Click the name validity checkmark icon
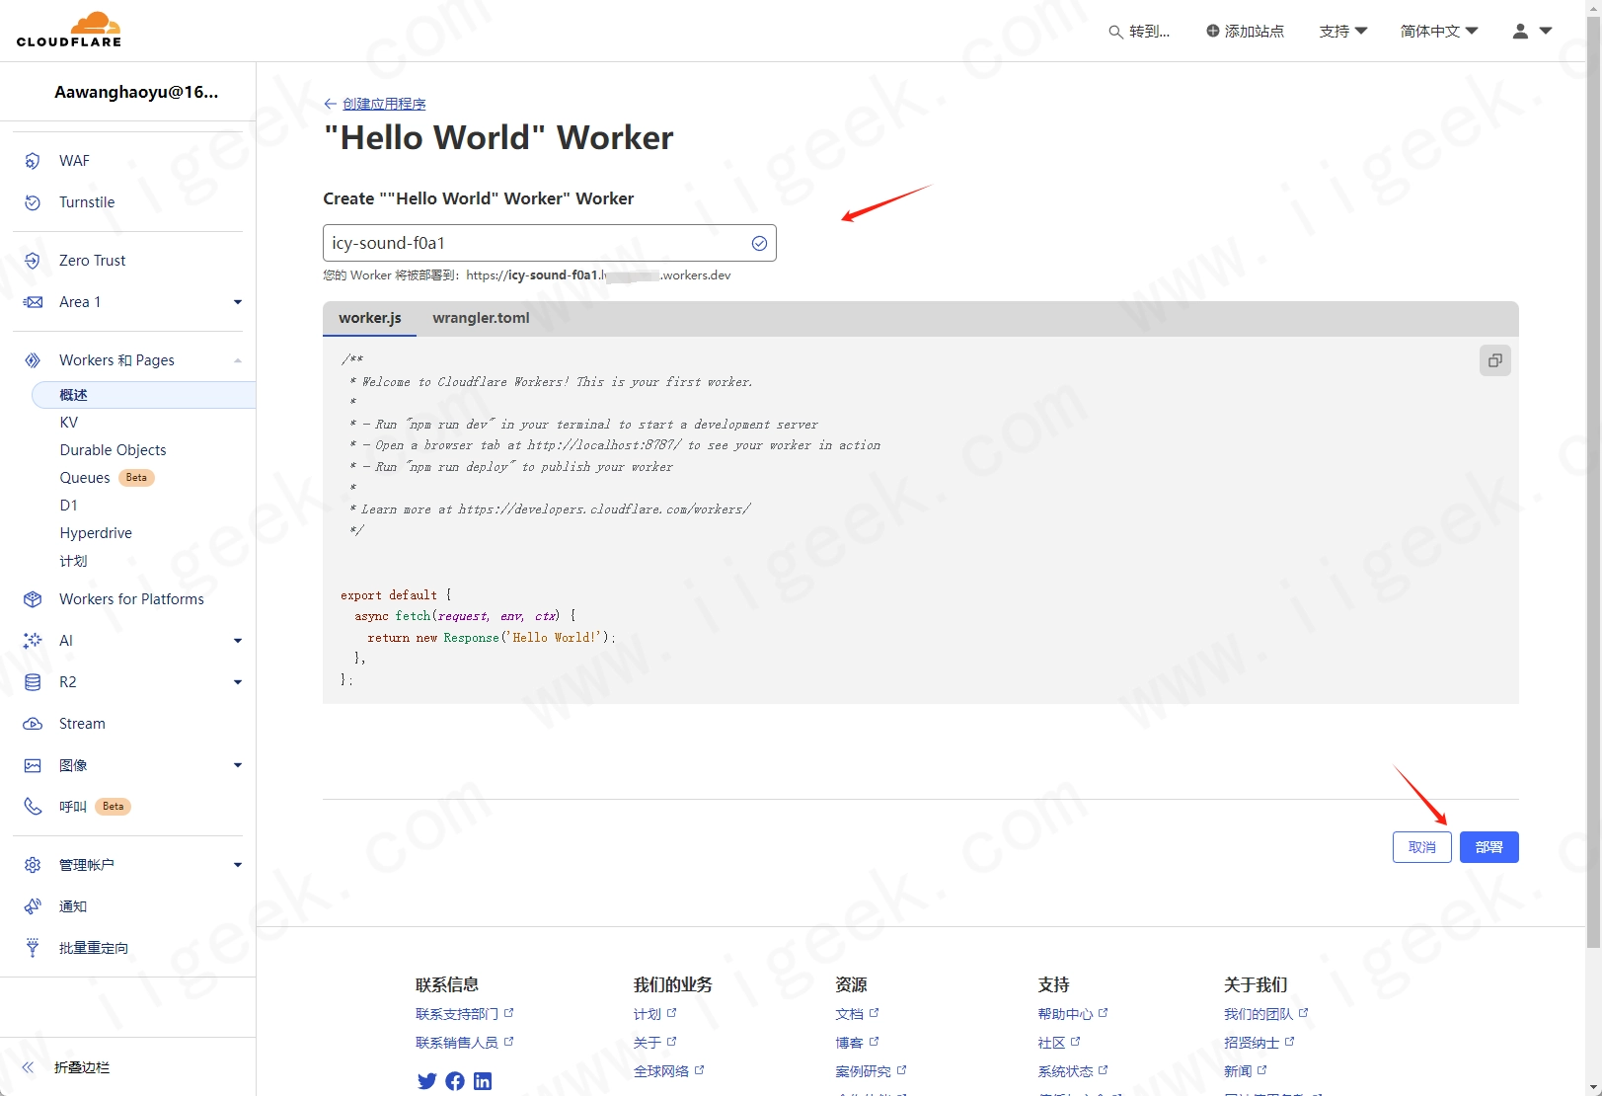 coord(759,243)
